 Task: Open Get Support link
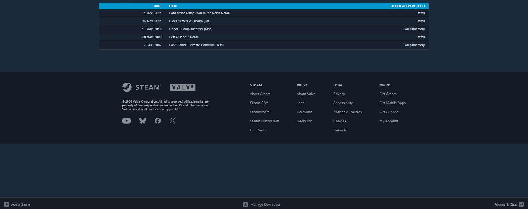(389, 112)
